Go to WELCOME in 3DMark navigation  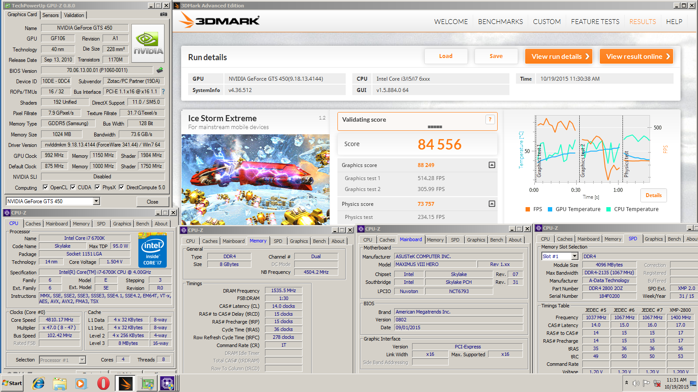[x=451, y=22]
